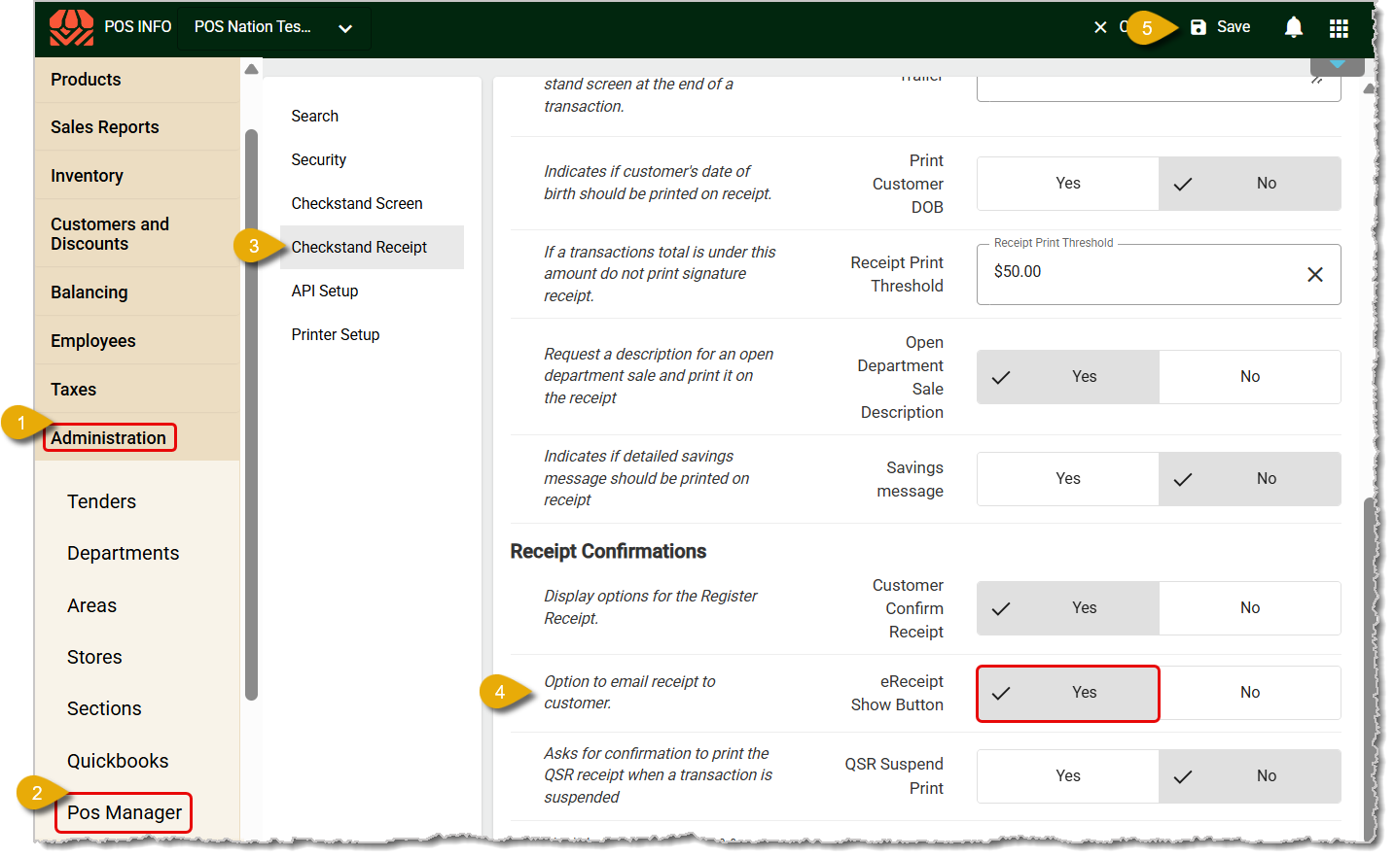Set QSR Suspend Print to Yes
1395x858 pixels.
(1067, 776)
